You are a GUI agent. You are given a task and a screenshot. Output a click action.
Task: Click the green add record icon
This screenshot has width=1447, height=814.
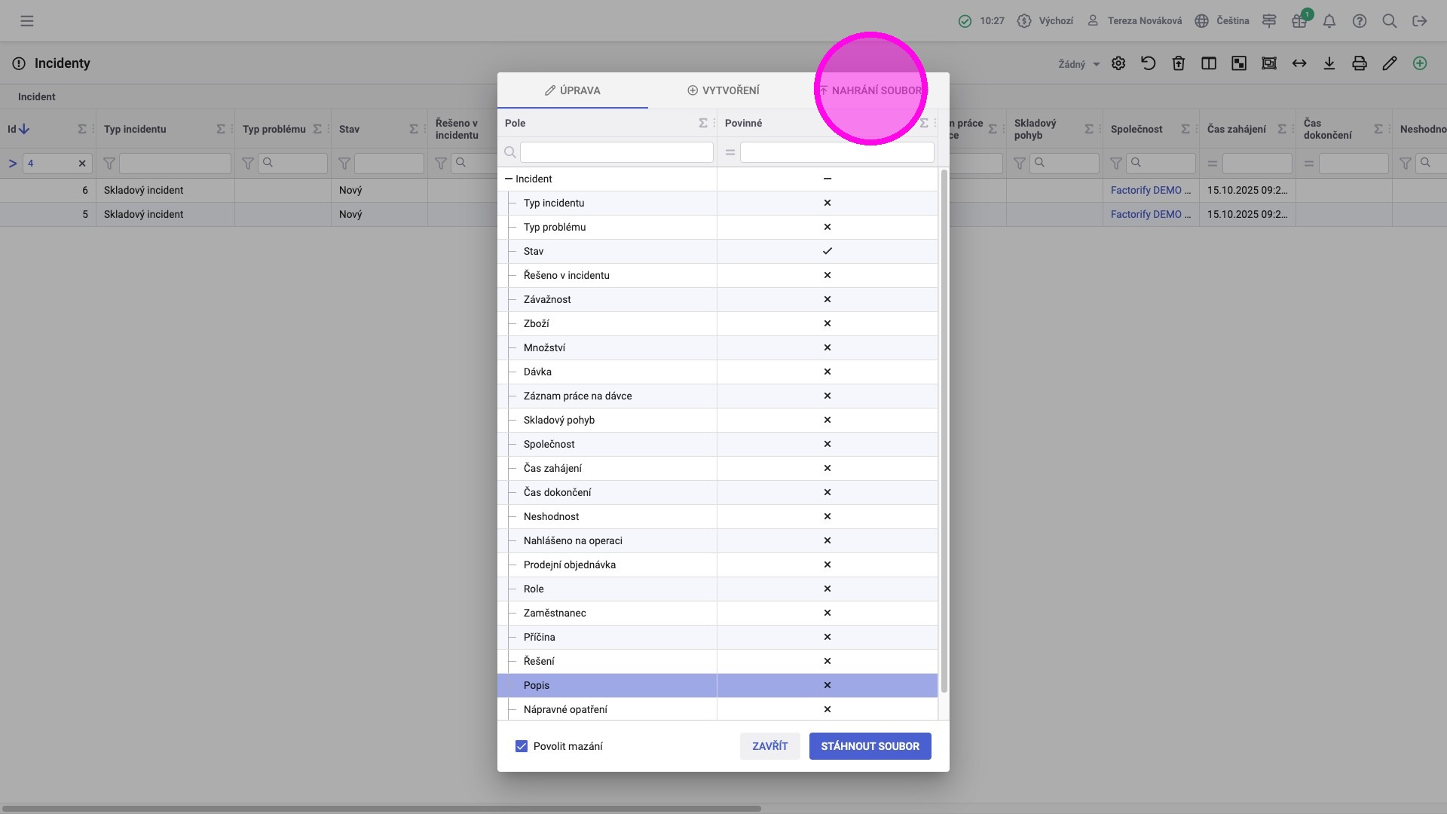tap(1420, 63)
